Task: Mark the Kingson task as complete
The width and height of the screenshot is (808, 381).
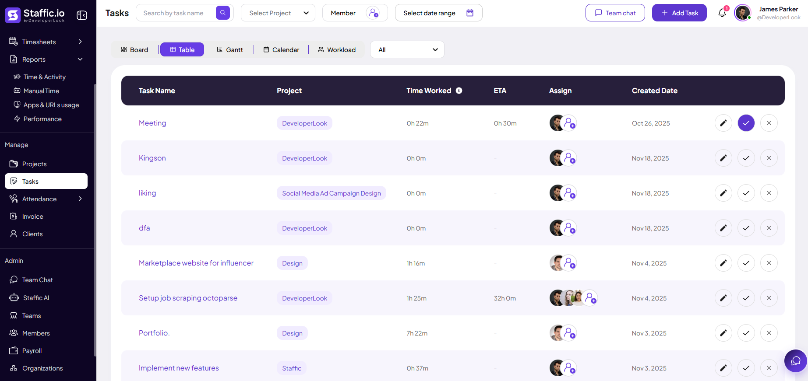Action: (x=746, y=158)
